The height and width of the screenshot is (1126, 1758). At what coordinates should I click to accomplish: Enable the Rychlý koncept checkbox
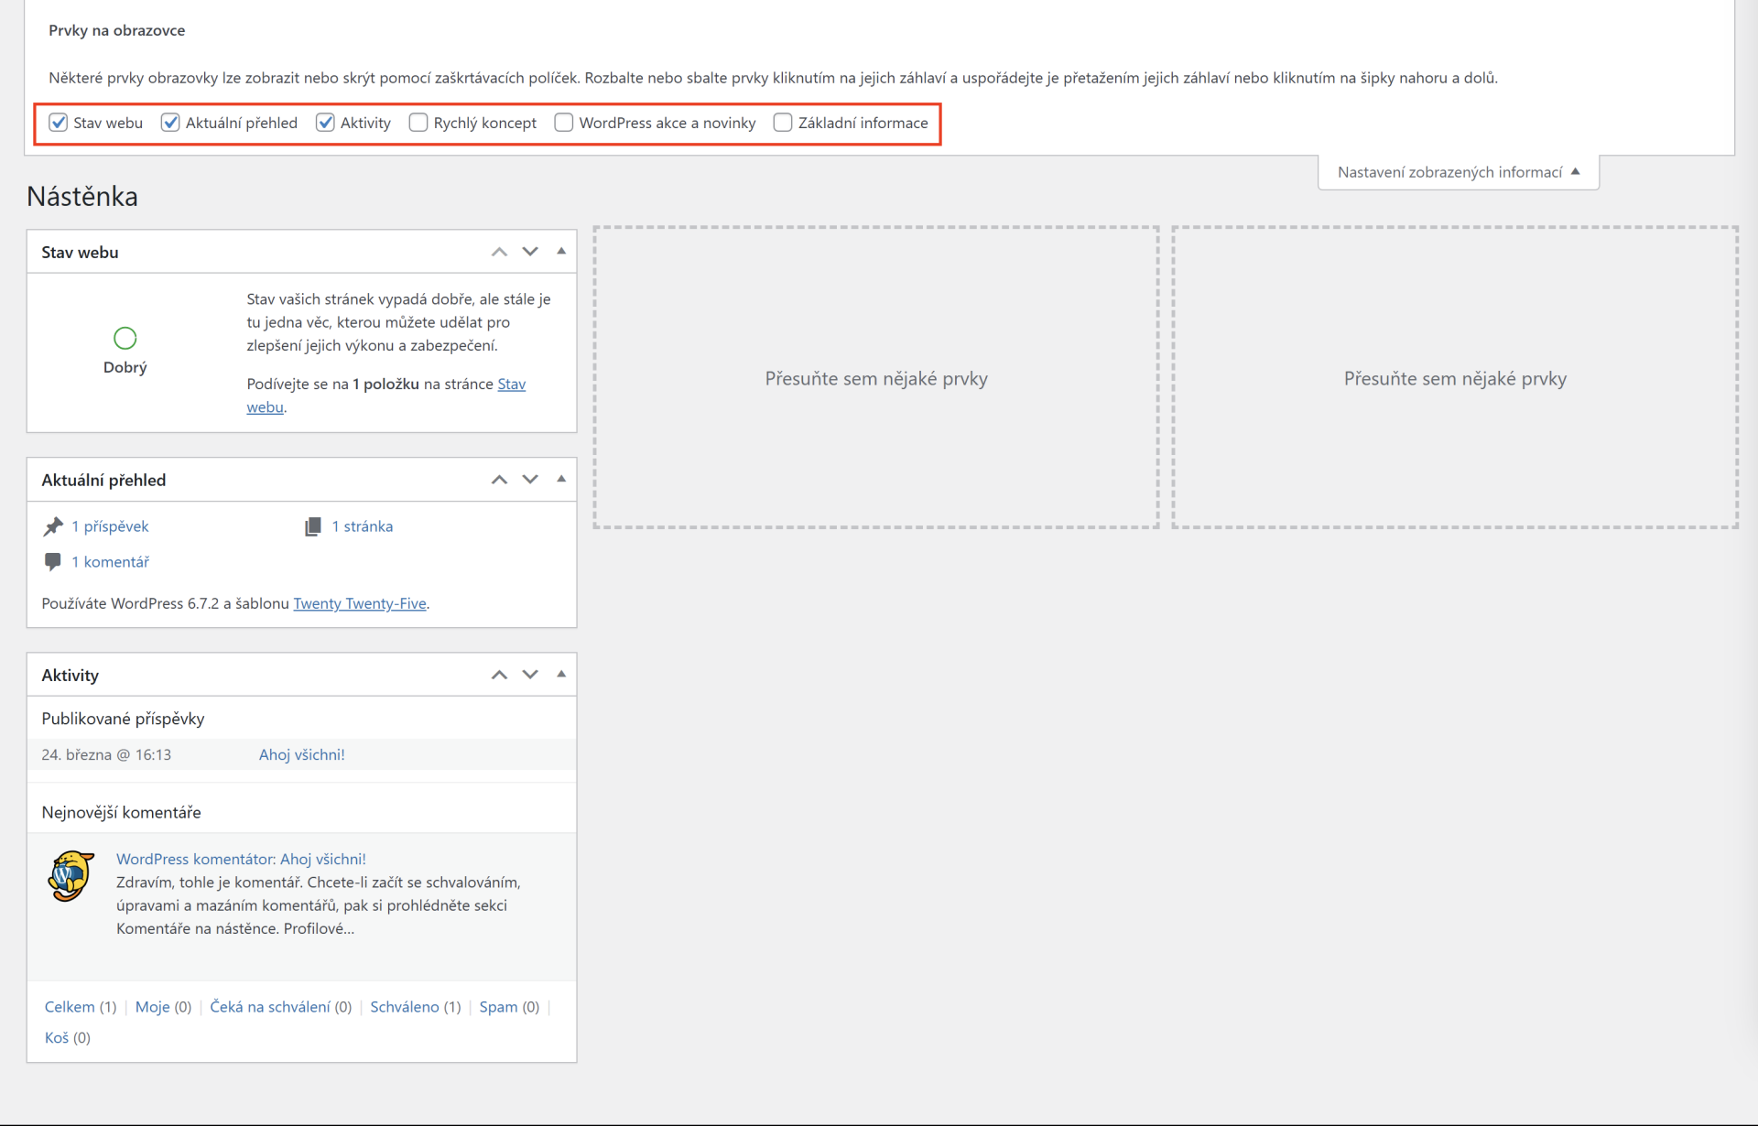[418, 123]
